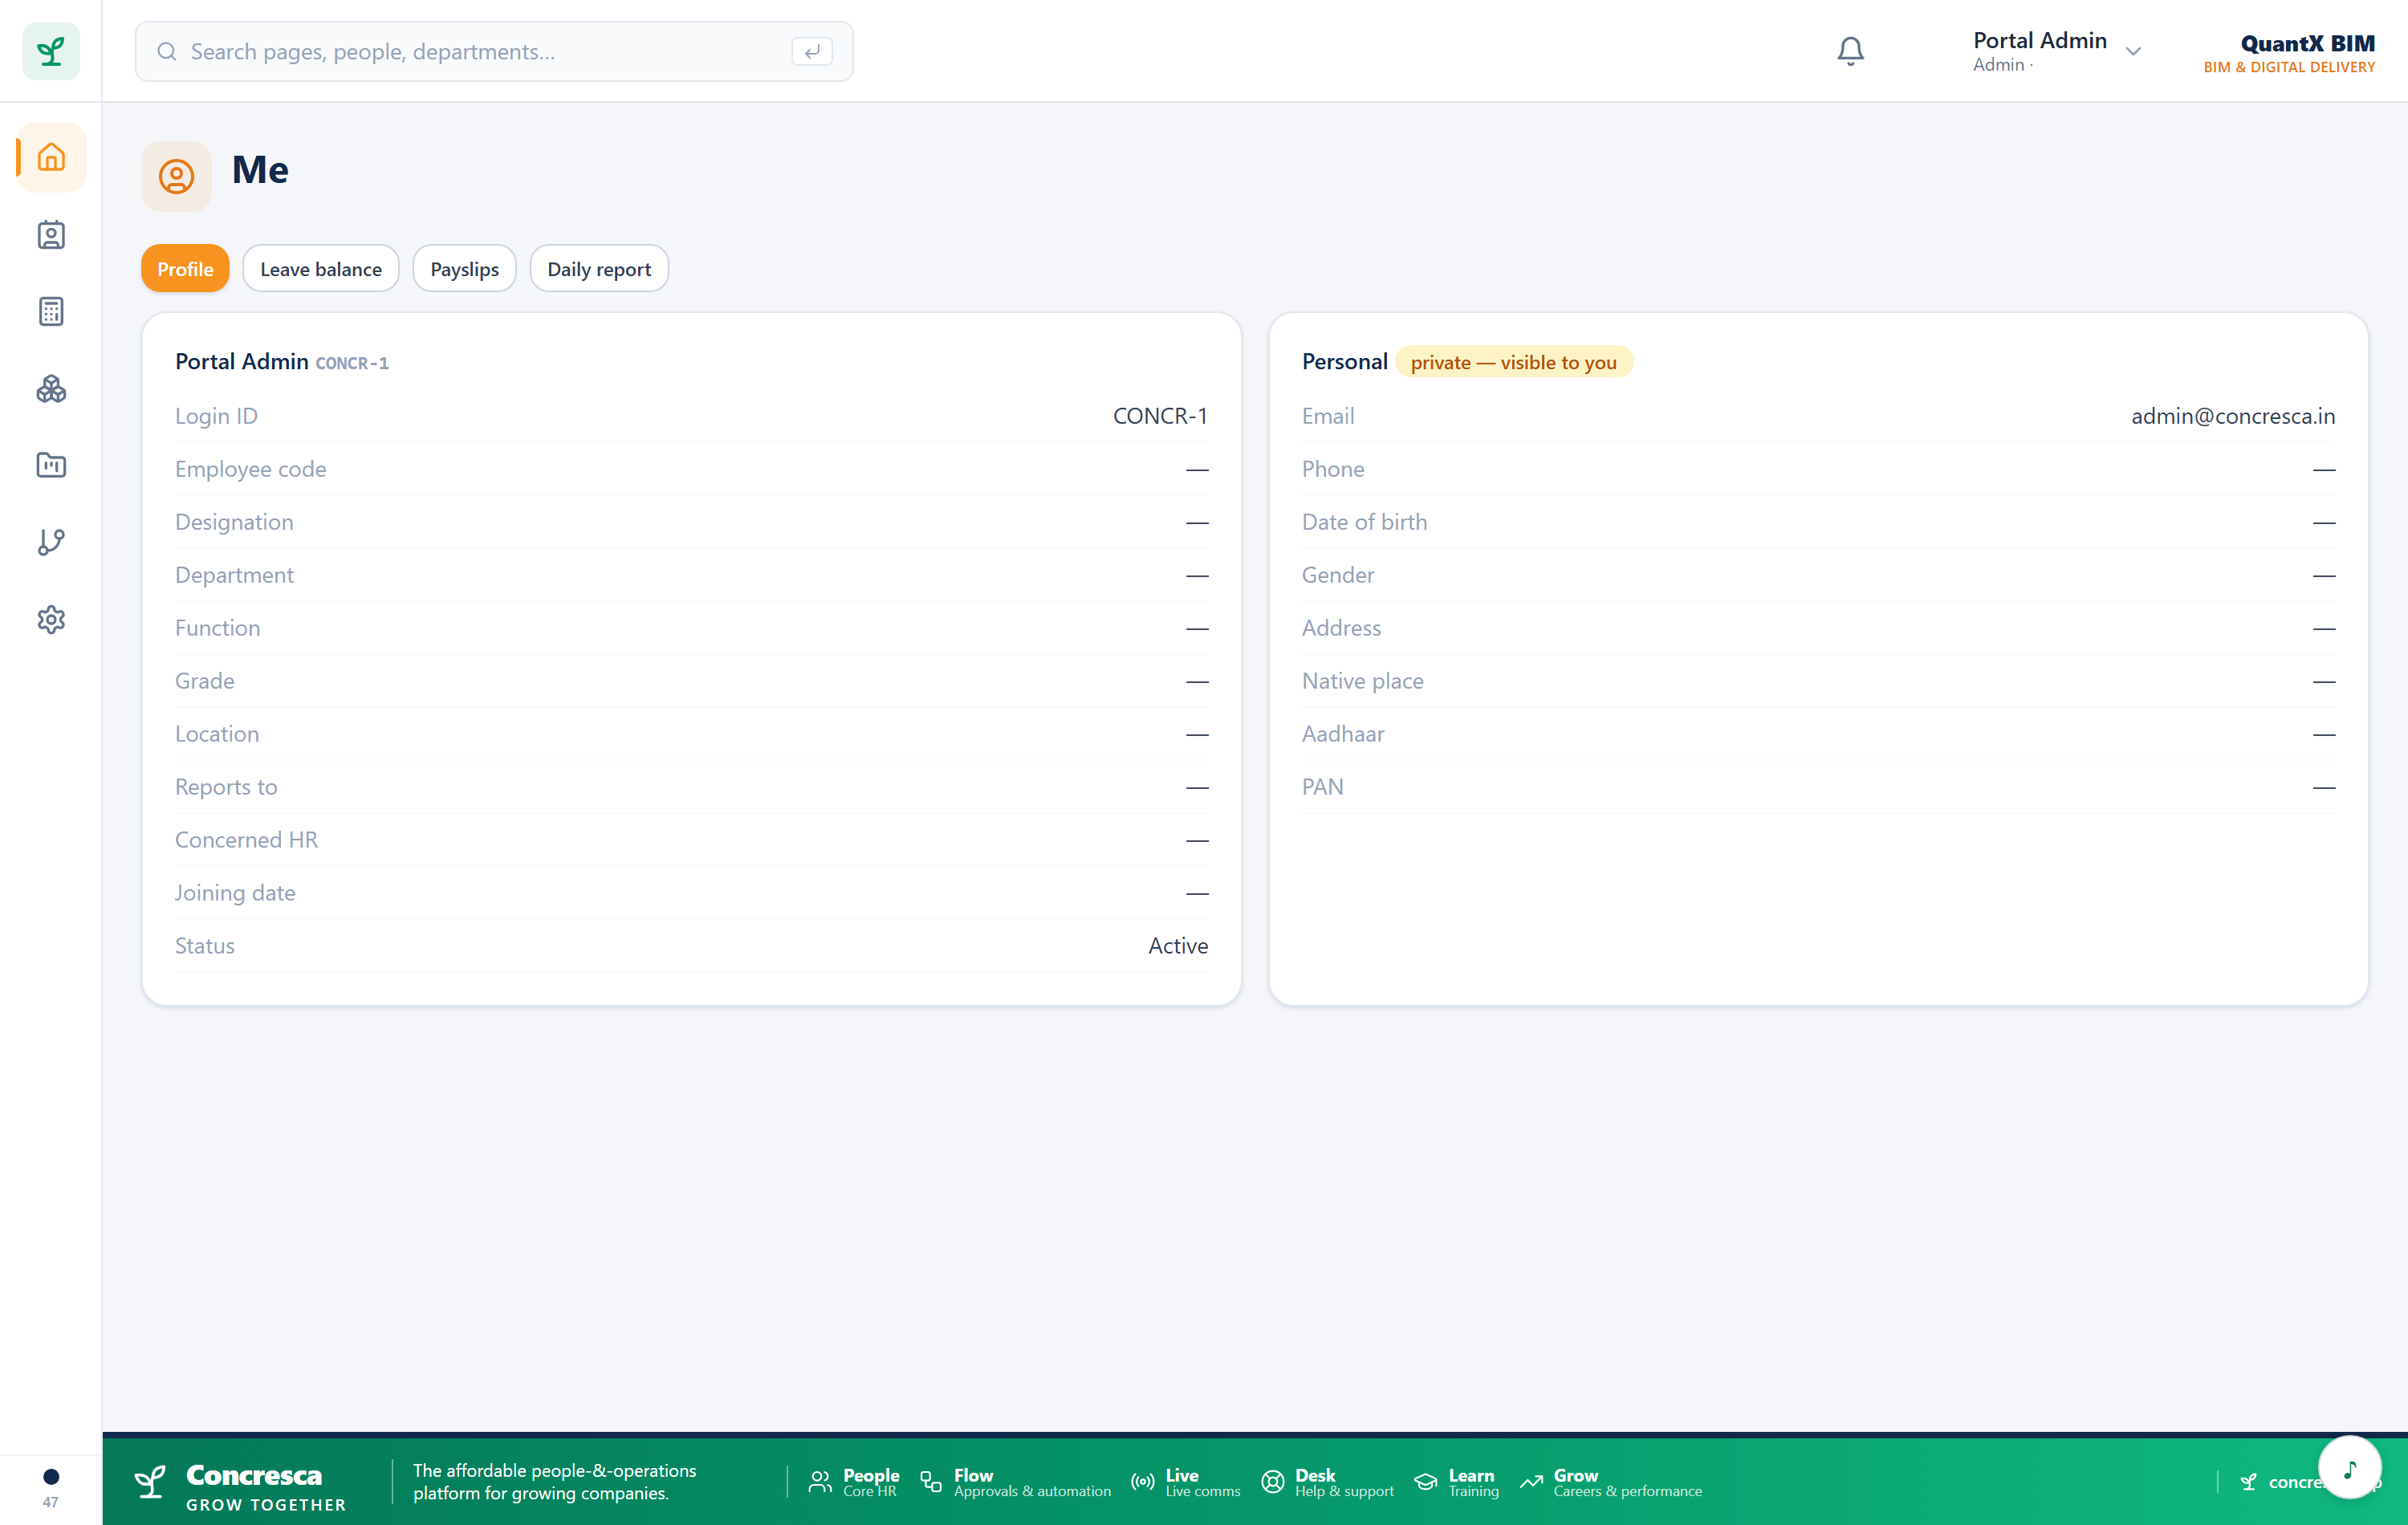Select the Profile tab
This screenshot has width=2408, height=1525.
(185, 269)
